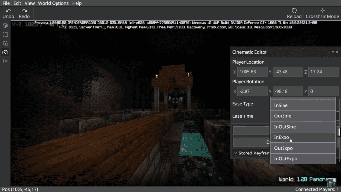This screenshot has width=341, height=192.
Task: Choose OutSine from the ease dropdown
Action: (x=303, y=116)
